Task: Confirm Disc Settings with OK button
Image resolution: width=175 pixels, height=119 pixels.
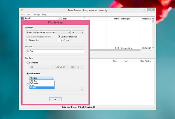Action: pyautogui.click(x=55, y=99)
